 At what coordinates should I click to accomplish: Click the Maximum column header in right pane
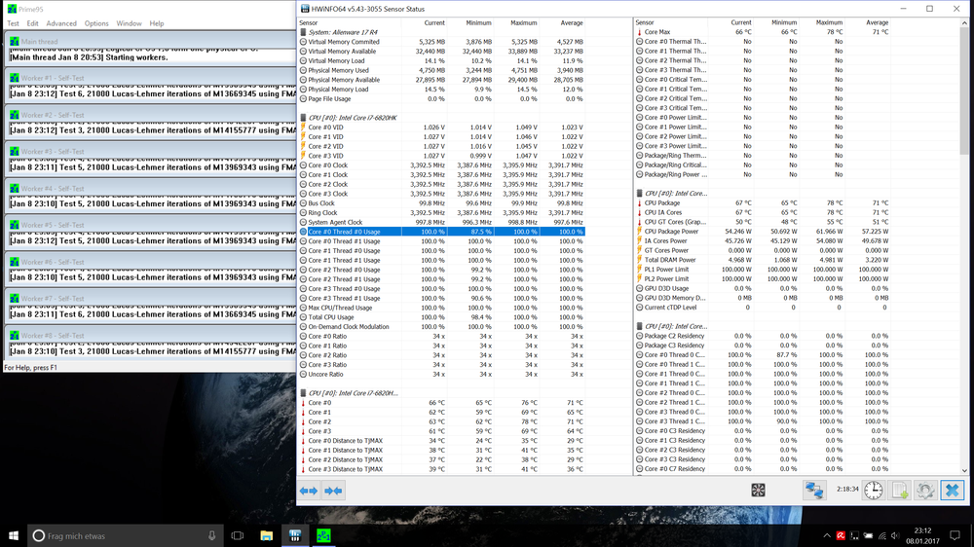[x=829, y=22]
